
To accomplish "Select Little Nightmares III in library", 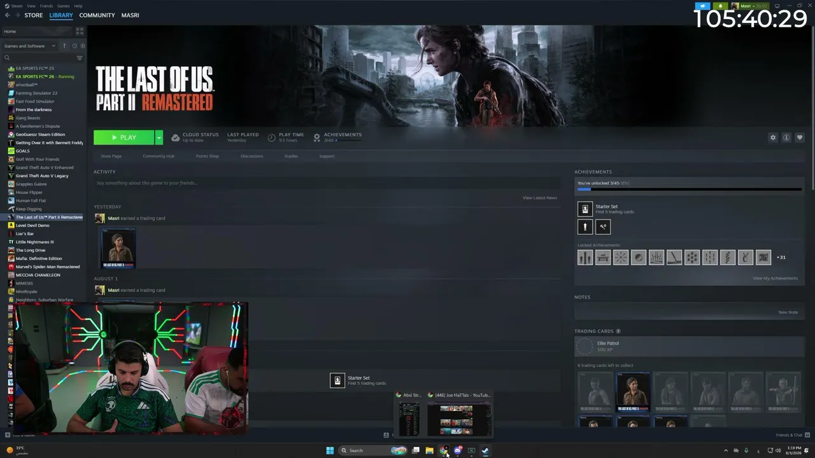I will 34,242.
